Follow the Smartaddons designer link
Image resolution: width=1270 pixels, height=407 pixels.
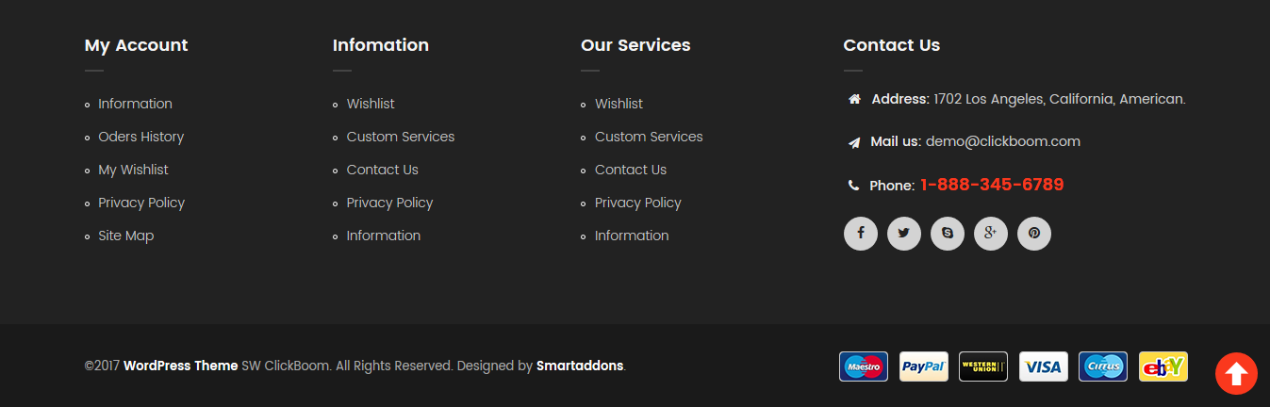pyautogui.click(x=580, y=366)
